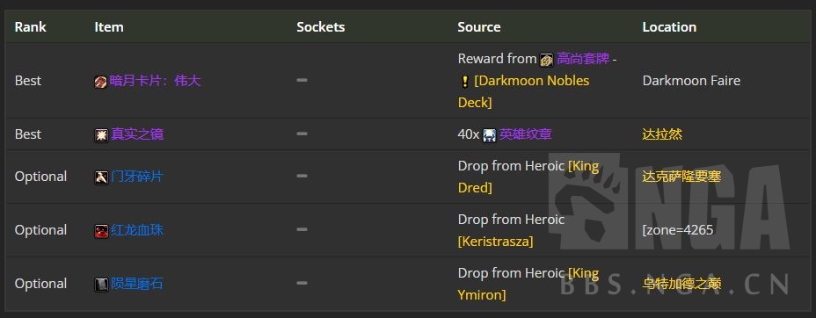Click the 门牙碎片 item icon
This screenshot has height=318, width=816.
pyautogui.click(x=101, y=177)
